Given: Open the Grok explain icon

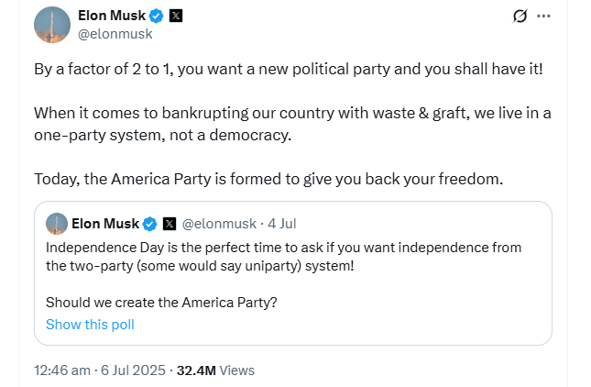Looking at the screenshot, I should point(519,17).
